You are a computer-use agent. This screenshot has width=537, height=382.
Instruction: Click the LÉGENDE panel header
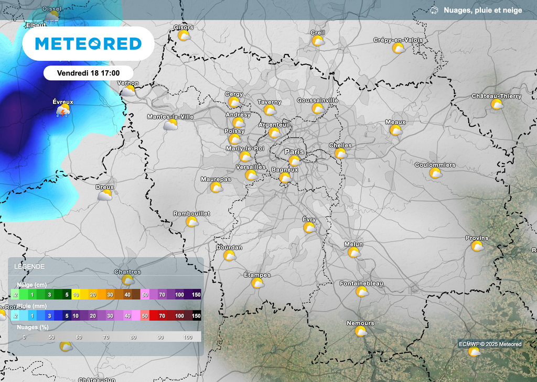[x=29, y=267]
